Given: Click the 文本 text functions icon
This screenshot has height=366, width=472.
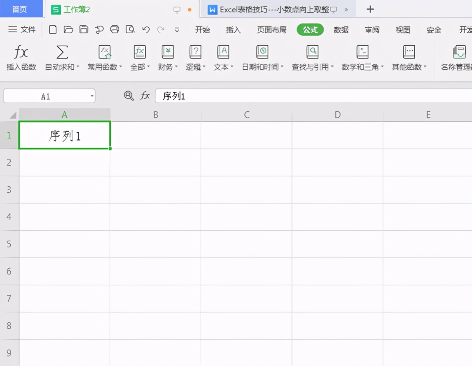Looking at the screenshot, I should pos(223,52).
